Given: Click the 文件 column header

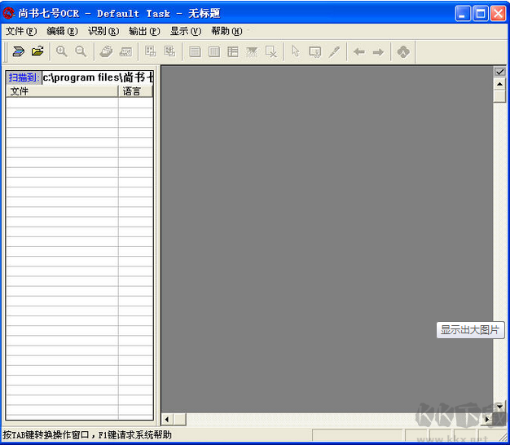Looking at the screenshot, I should click(62, 91).
